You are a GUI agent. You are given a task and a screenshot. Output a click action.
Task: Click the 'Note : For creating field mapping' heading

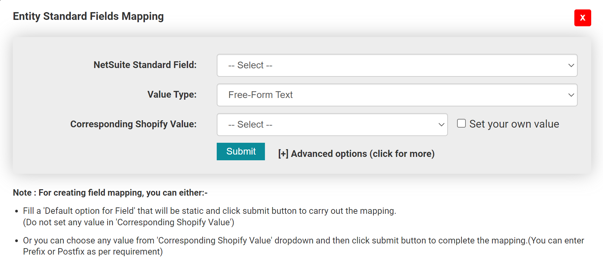click(110, 193)
